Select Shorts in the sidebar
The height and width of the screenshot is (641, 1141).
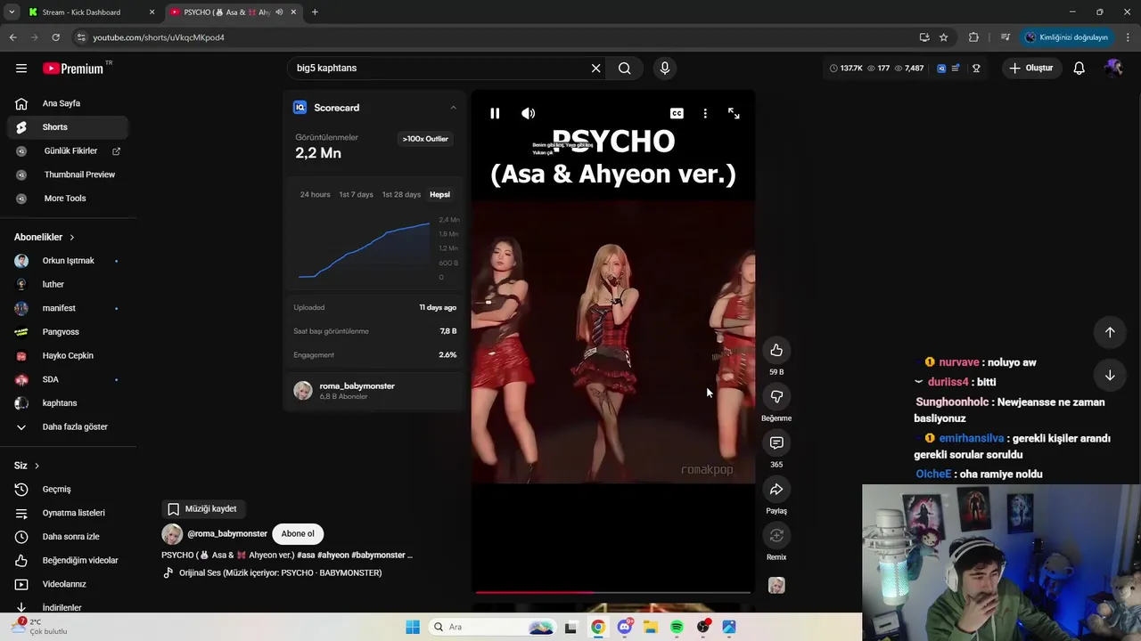(68, 127)
